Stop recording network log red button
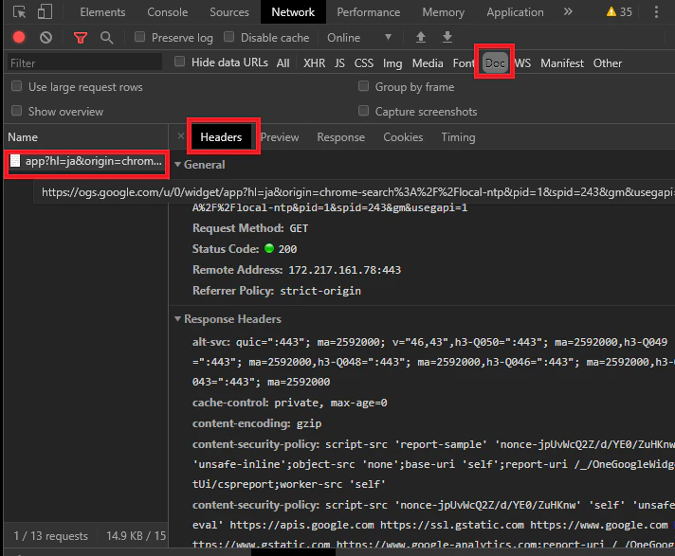 coord(19,37)
